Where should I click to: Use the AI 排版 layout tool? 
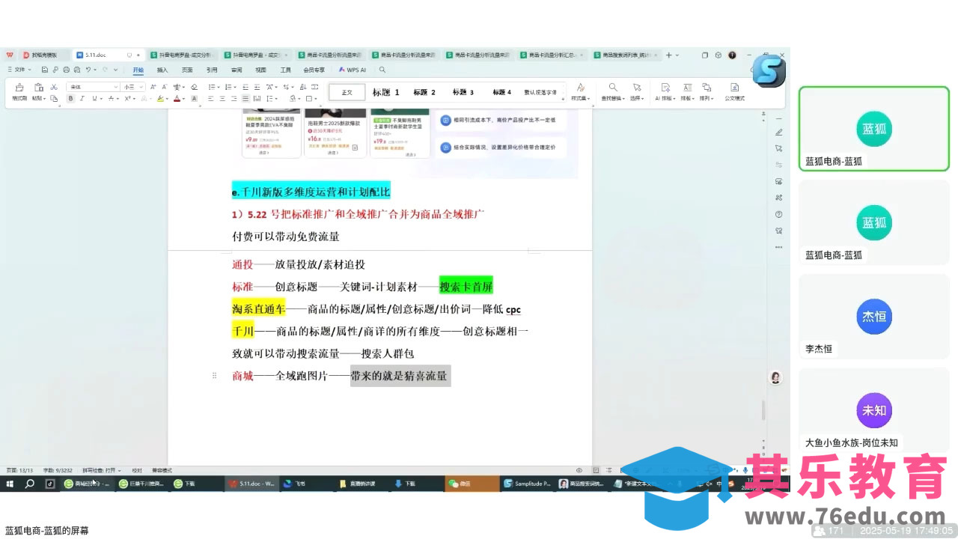(x=665, y=91)
